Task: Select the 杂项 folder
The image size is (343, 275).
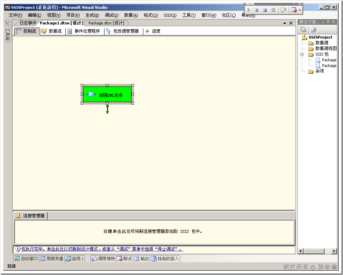Action: (x=320, y=71)
